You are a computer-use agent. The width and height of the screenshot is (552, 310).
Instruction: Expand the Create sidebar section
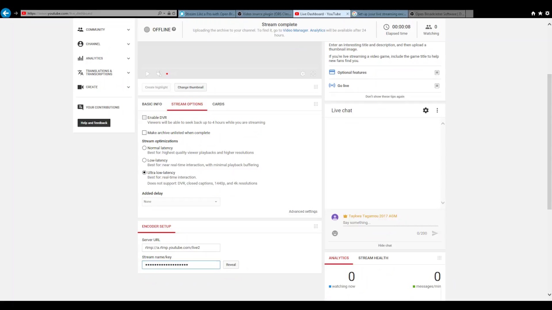click(x=128, y=87)
